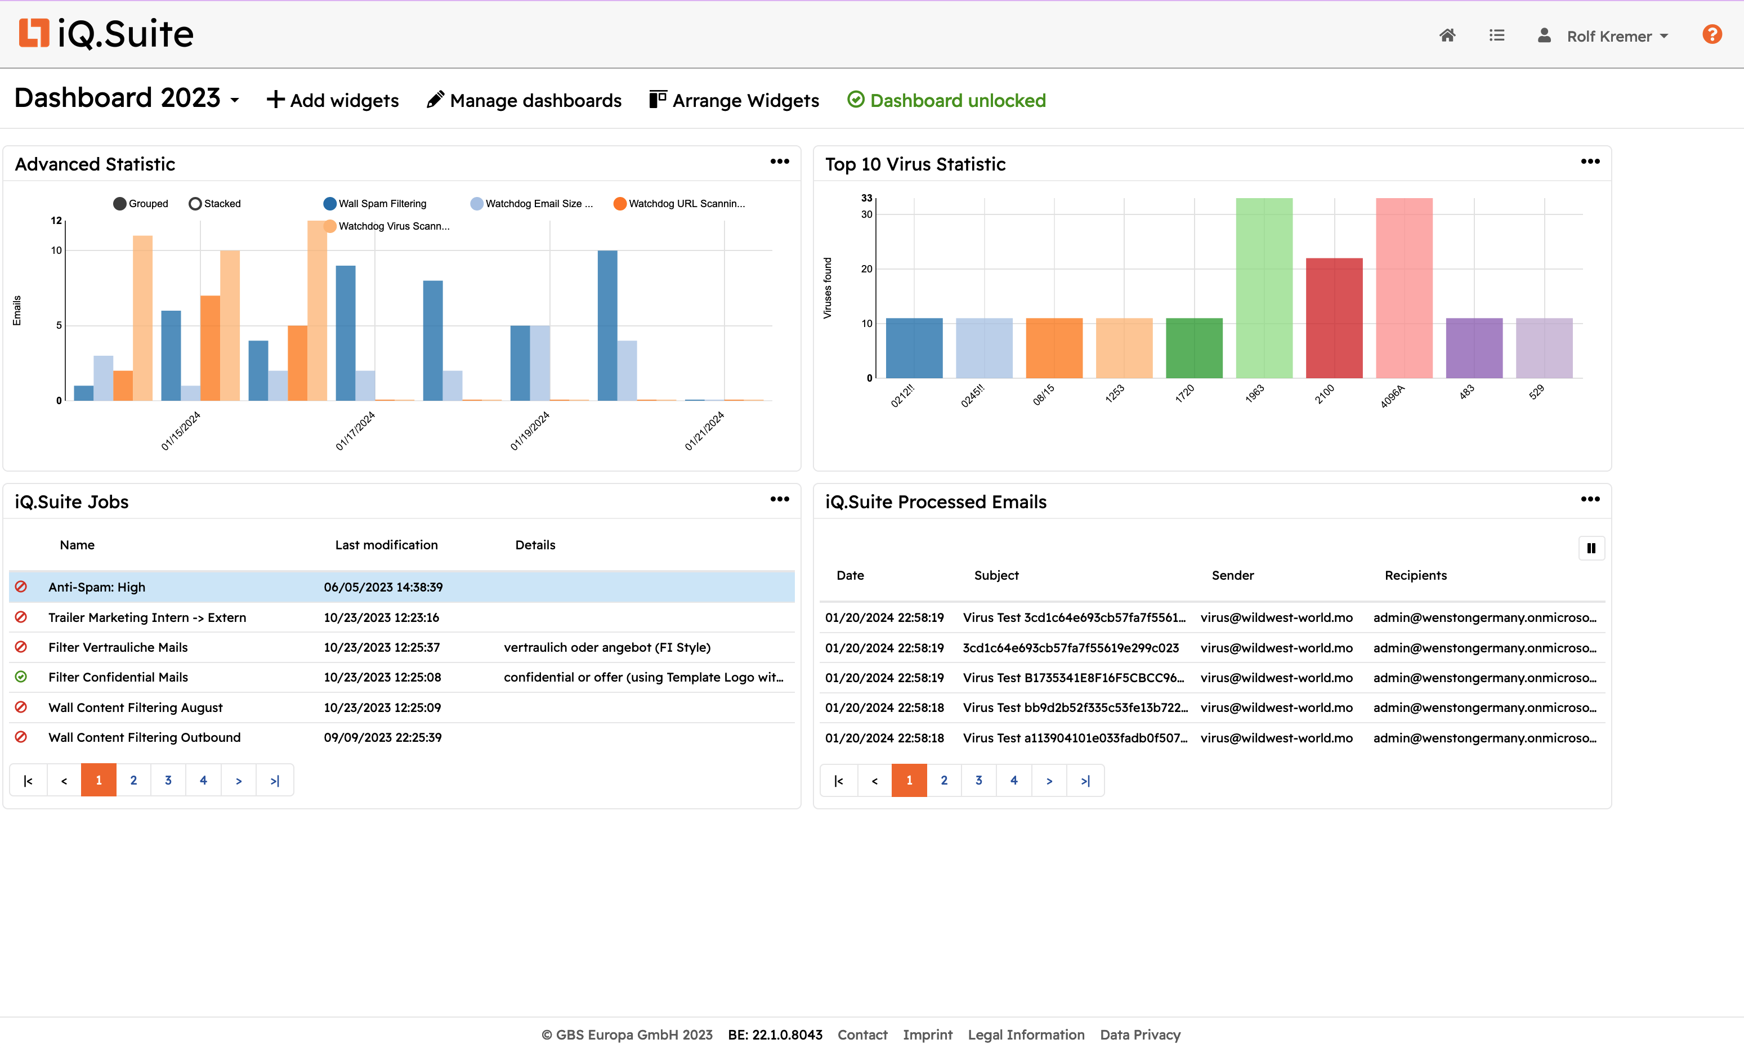Toggle the Dashboard unlocked status
This screenshot has height=1048, width=1744.
[946, 100]
